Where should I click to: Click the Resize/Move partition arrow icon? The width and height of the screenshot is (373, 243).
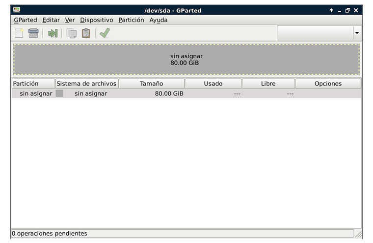point(53,33)
